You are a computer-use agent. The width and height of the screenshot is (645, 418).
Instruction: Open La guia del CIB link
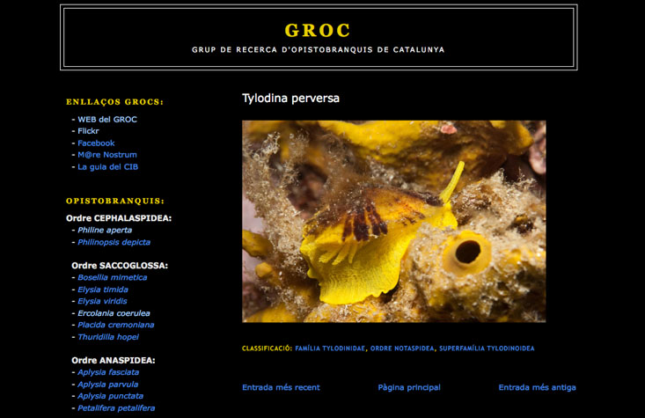click(x=107, y=166)
